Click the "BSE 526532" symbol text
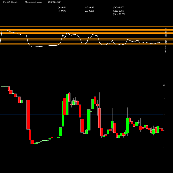Image resolution: width=173 pixels, height=173 pixels. (x=54, y=2)
